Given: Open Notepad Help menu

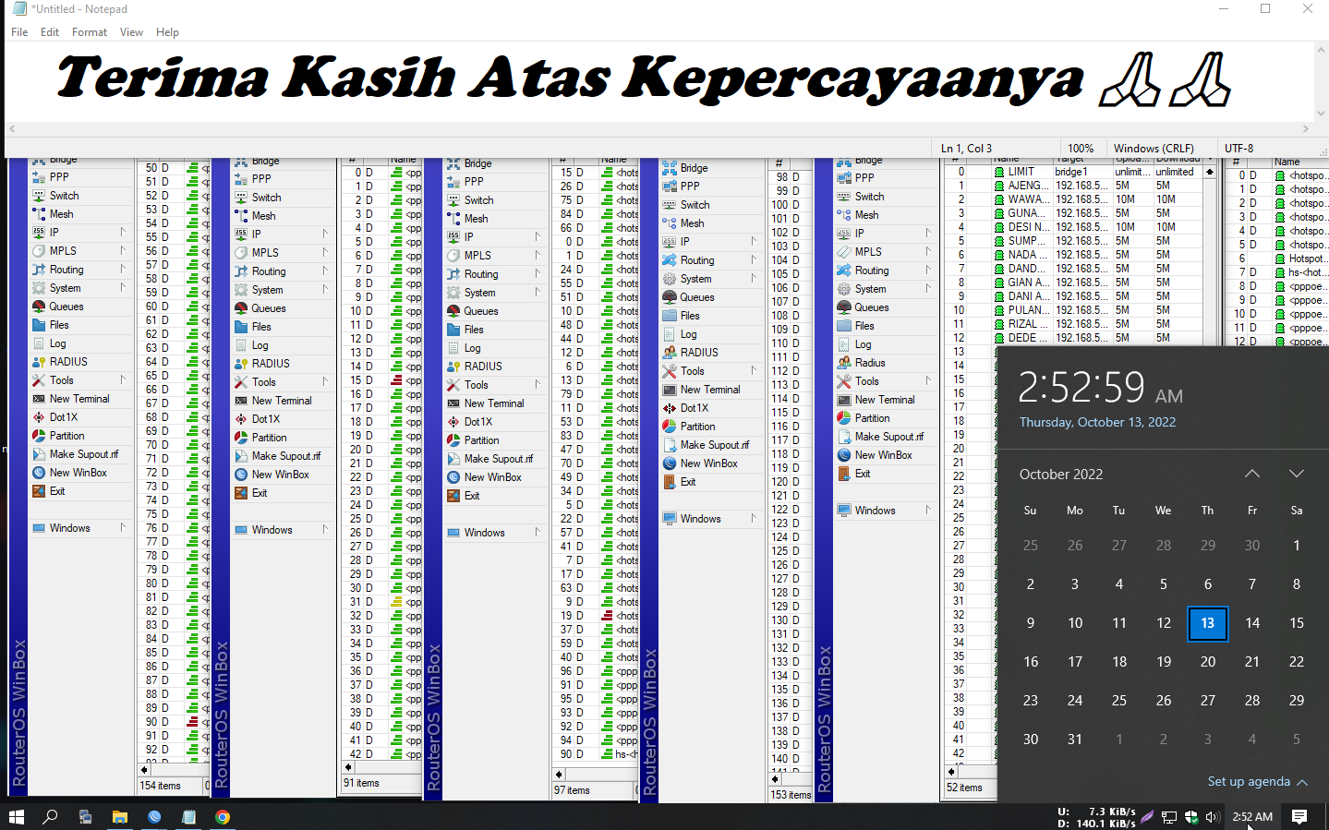Looking at the screenshot, I should pyautogui.click(x=168, y=32).
